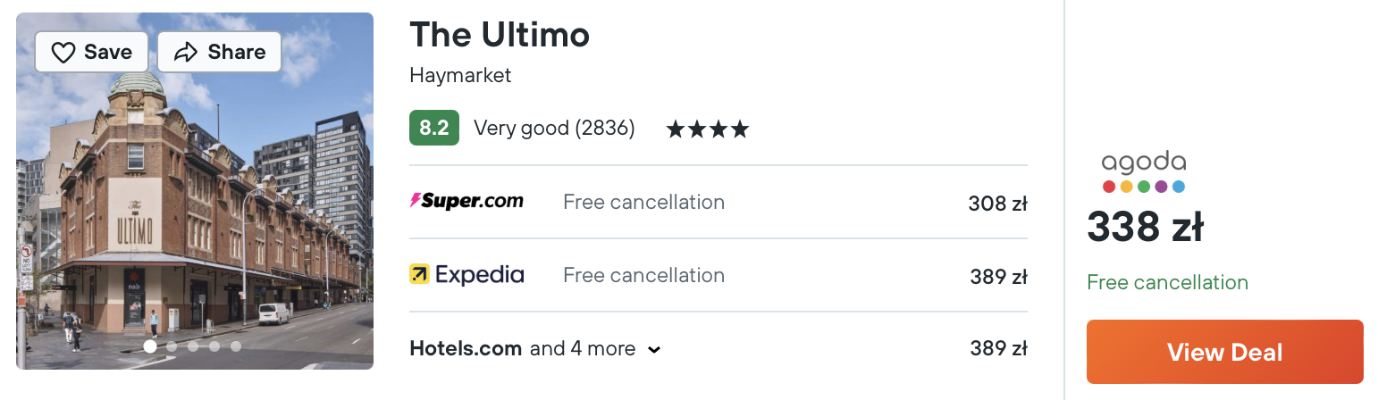1378x400 pixels.
Task: Expand the 'and 4 more' providers chevron
Action: point(654,349)
